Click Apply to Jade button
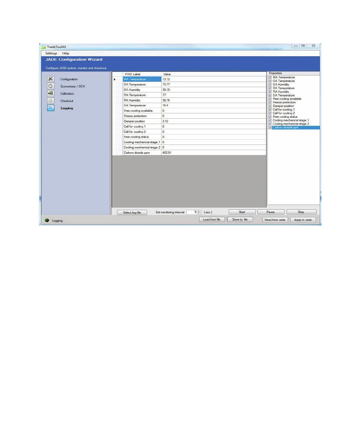Screen dimensions: 341x441 [x=303, y=220]
